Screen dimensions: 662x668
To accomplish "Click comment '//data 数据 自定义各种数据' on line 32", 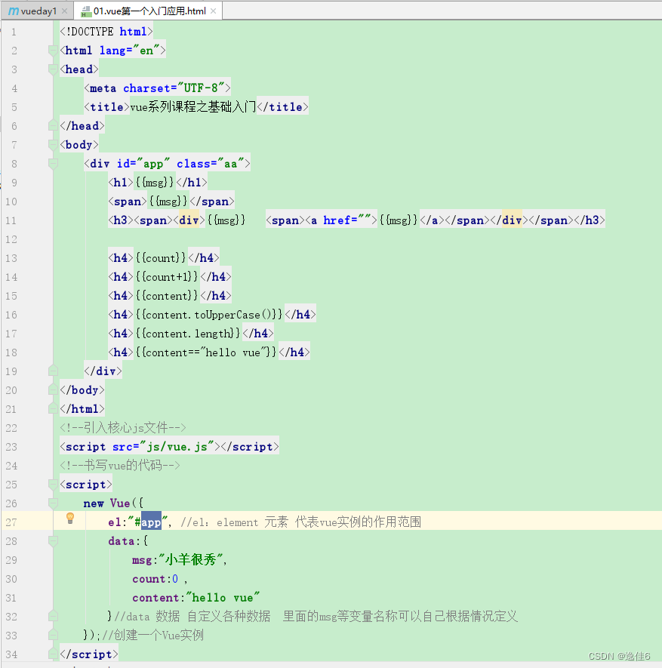I will (192, 617).
